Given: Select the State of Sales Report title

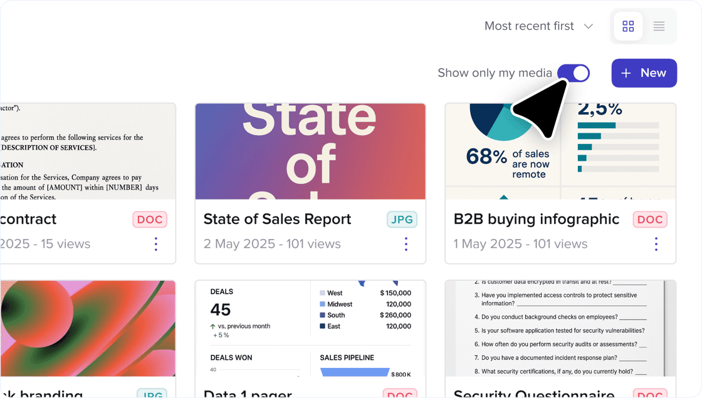Looking at the screenshot, I should [x=277, y=219].
